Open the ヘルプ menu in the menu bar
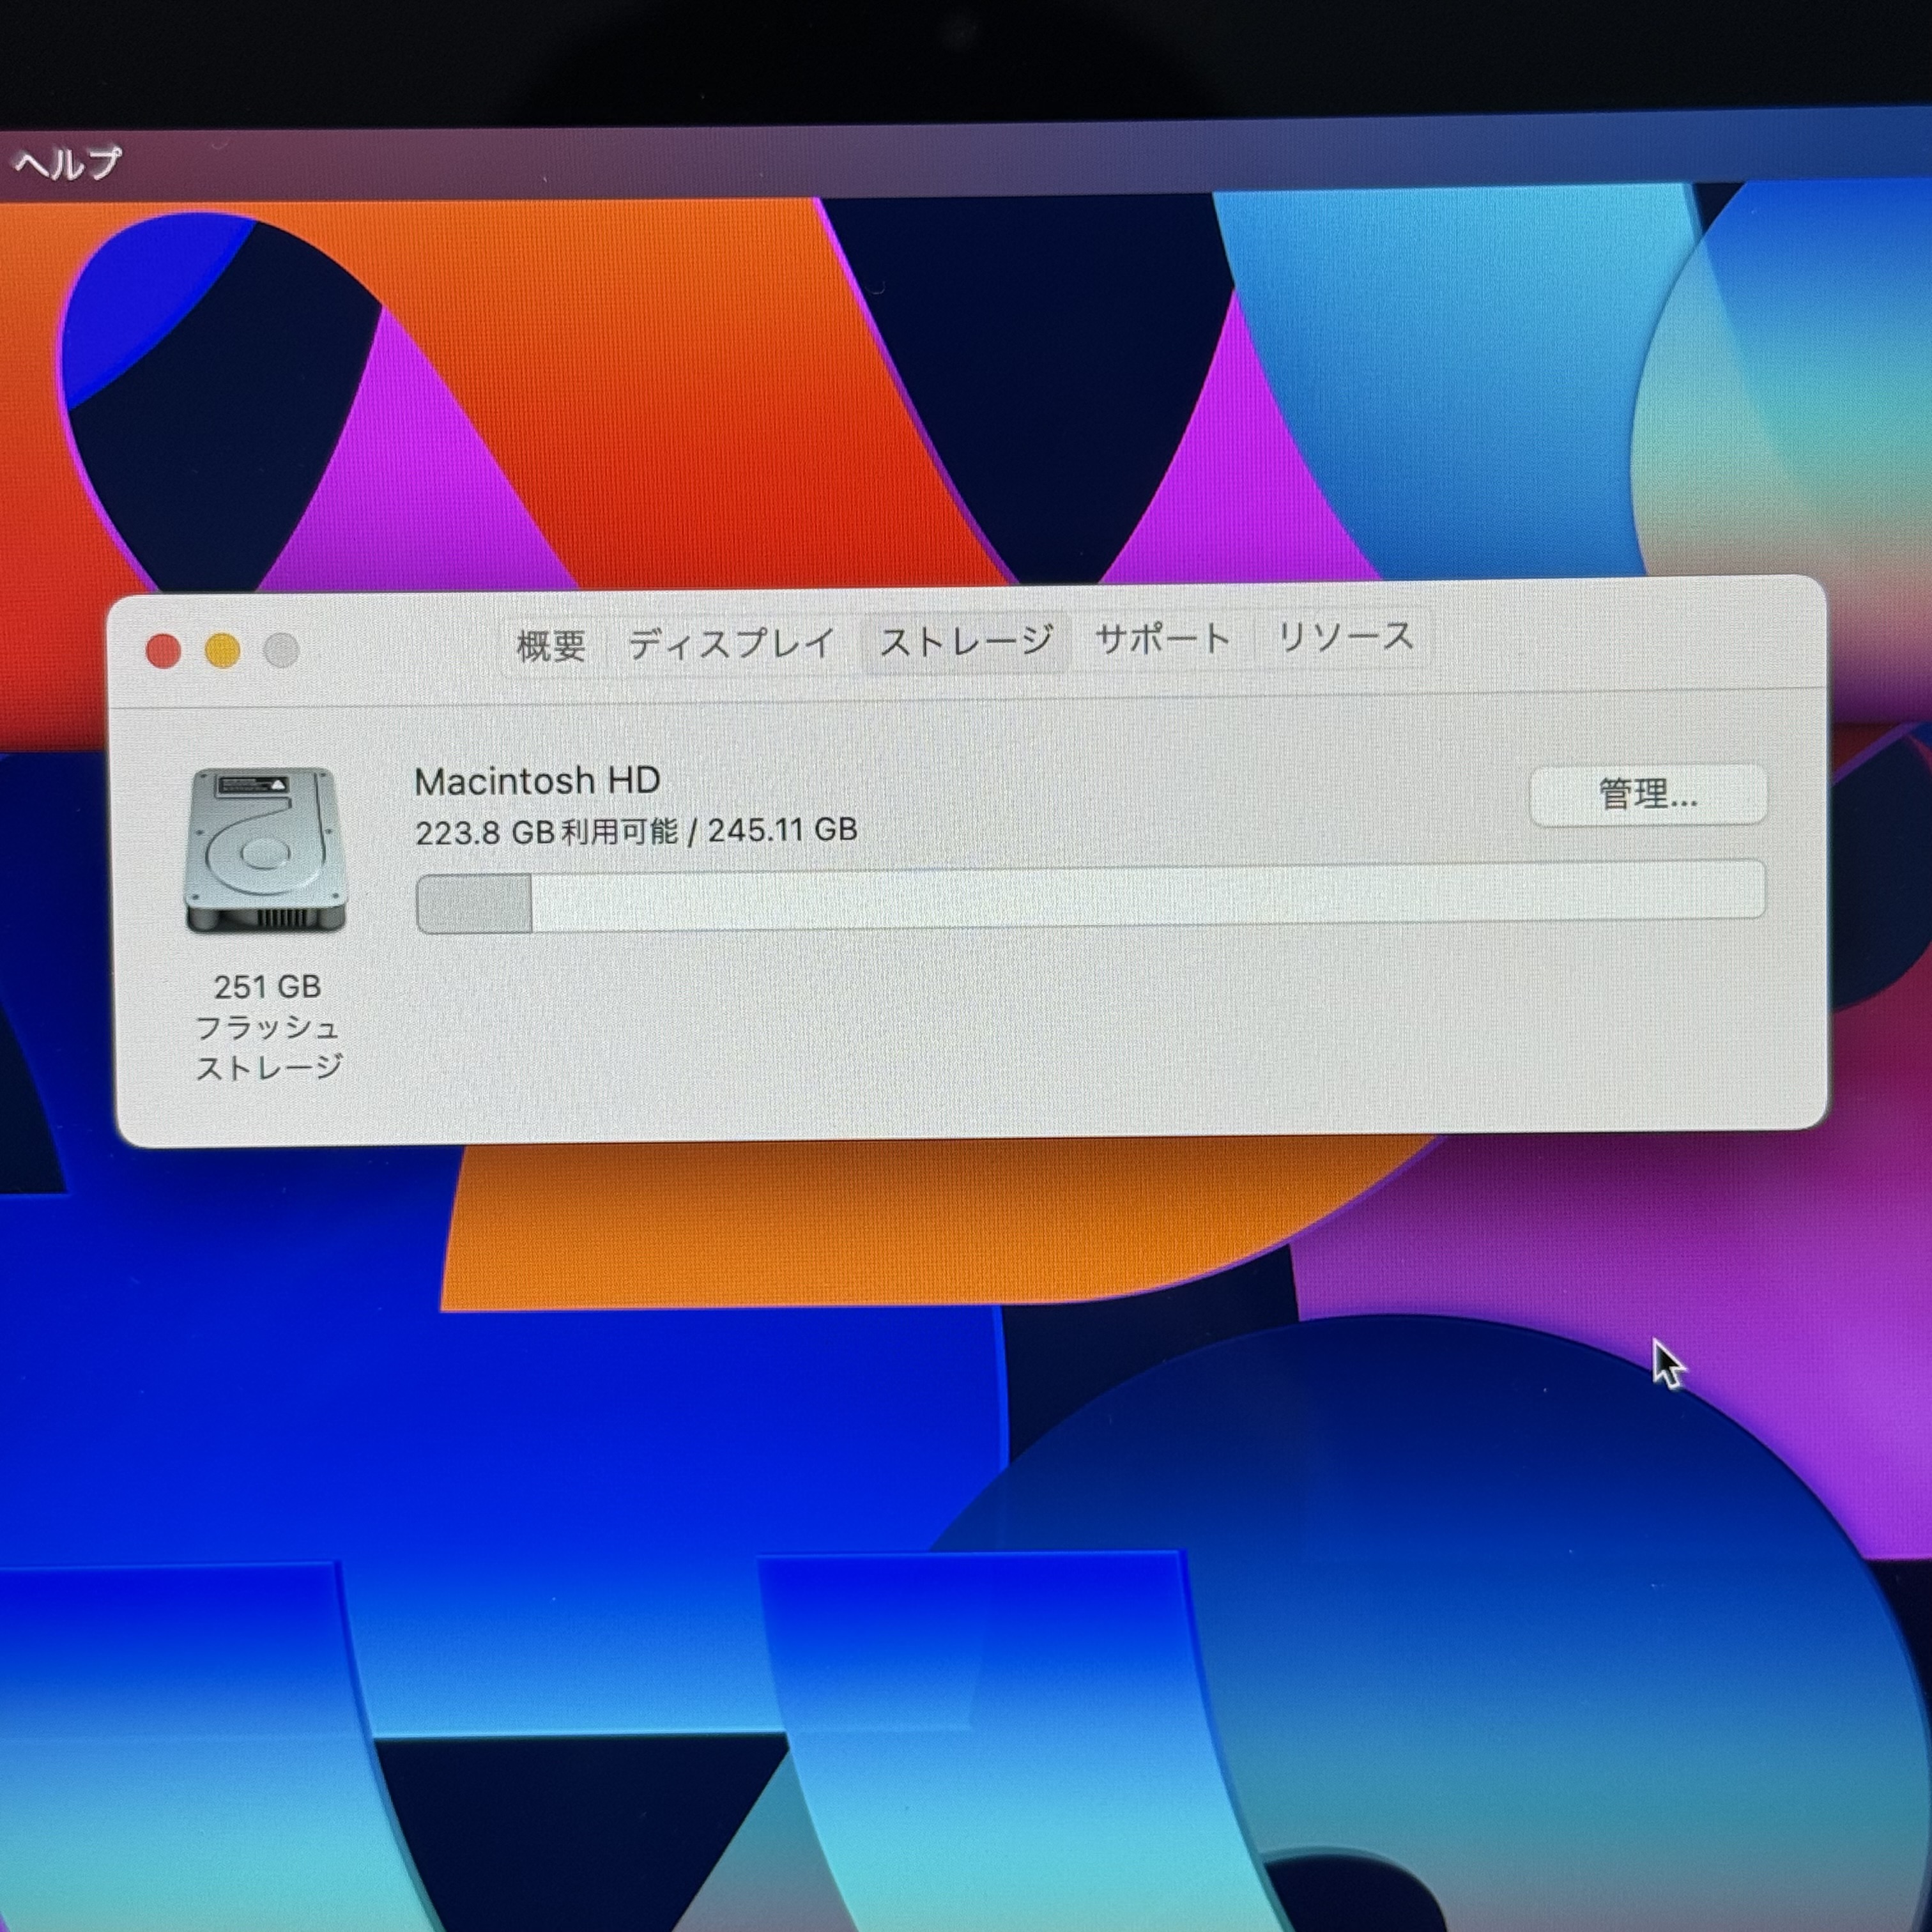This screenshot has height=1932, width=1932. tap(68, 163)
